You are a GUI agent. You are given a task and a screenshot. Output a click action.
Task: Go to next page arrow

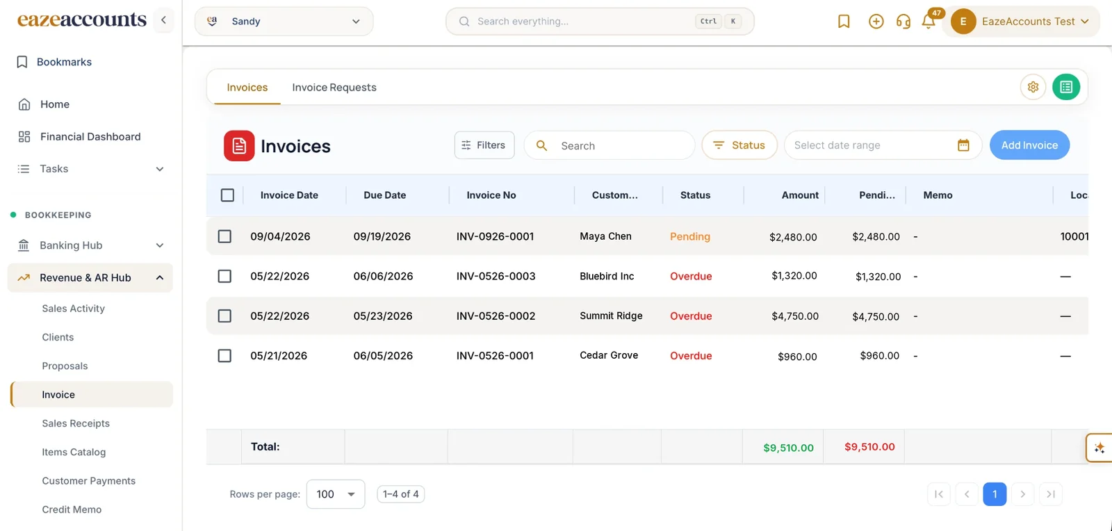[x=1022, y=494]
